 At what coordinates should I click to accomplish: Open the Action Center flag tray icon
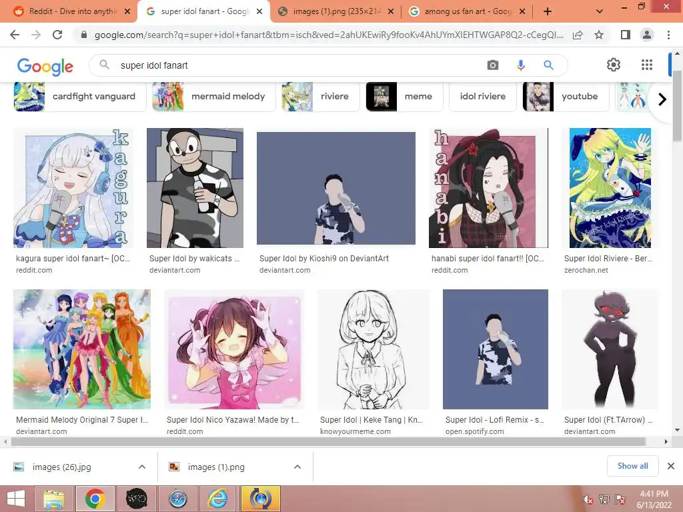coord(620,500)
